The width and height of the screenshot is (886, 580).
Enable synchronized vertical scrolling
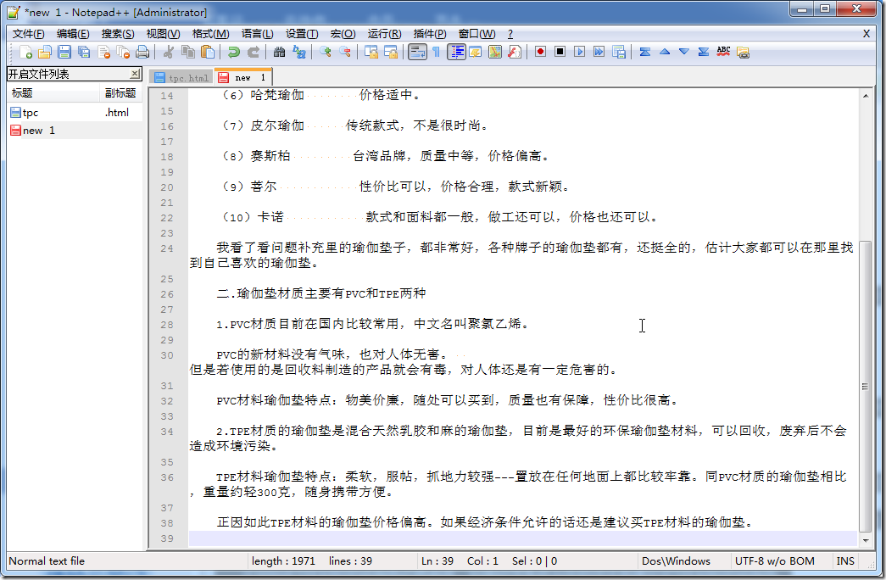pos(371,52)
